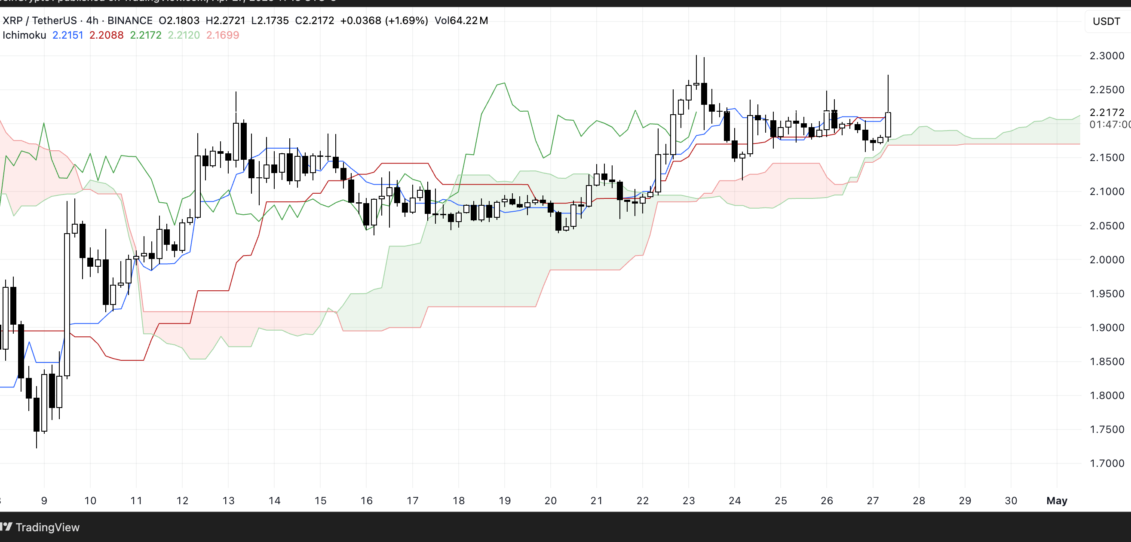
Task: Click the Vol 64.22 M readout
Action: pos(461,21)
